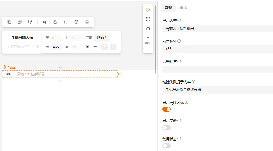Image resolution: width=273 pixels, height=151 pixels.
Task: Enable the 禁用状态 toggle
Action: tap(166, 146)
